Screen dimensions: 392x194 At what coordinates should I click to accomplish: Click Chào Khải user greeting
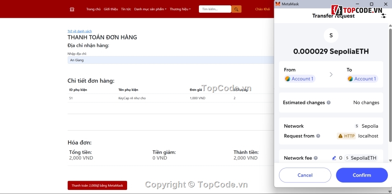click(262, 9)
